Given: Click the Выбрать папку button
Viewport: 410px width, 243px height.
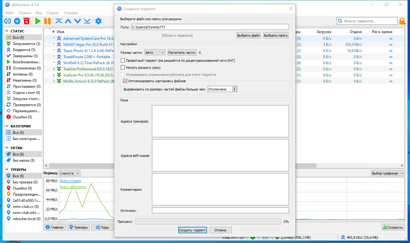Looking at the screenshot, I should point(276,35).
